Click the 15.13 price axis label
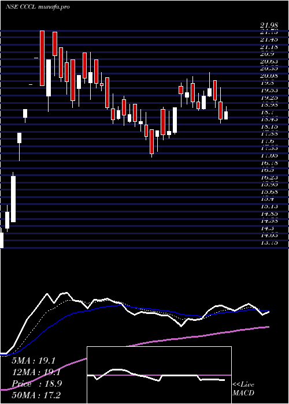This screenshot has width=289, height=404. pos(269,207)
